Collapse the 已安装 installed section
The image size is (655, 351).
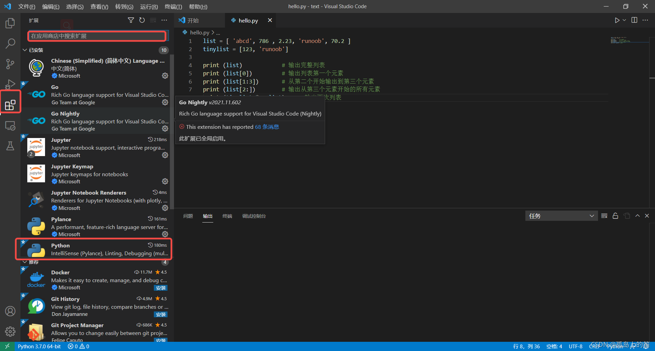point(25,50)
